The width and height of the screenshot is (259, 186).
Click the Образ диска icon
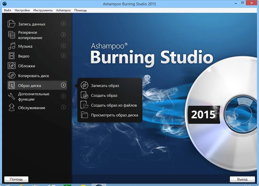12,85
